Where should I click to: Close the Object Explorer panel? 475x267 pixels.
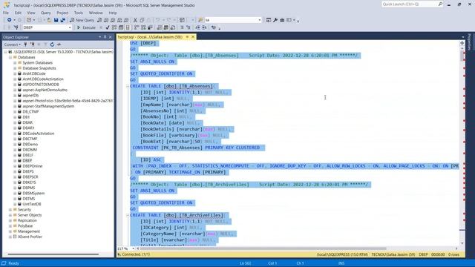(111, 37)
